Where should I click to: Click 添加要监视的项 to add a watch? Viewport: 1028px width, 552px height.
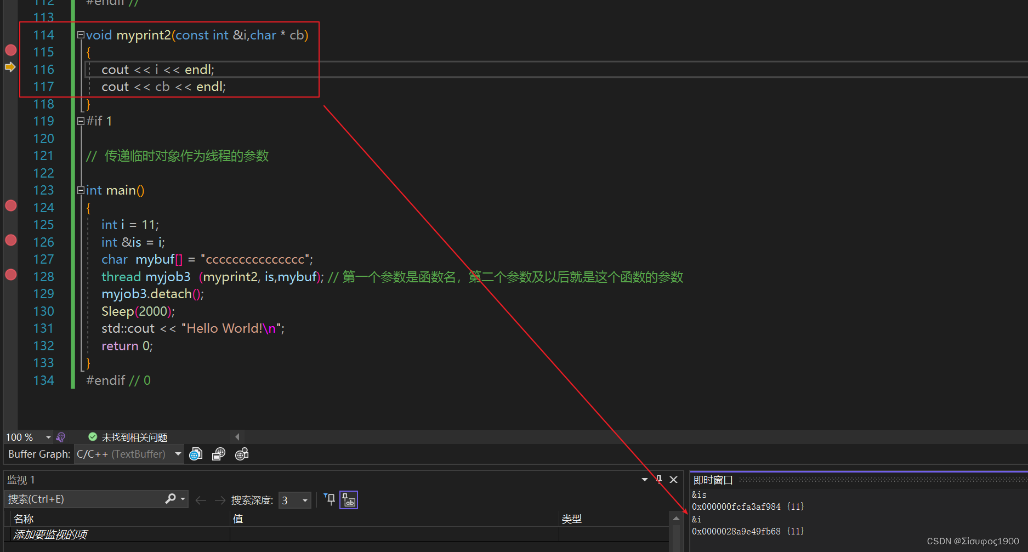tap(50, 534)
